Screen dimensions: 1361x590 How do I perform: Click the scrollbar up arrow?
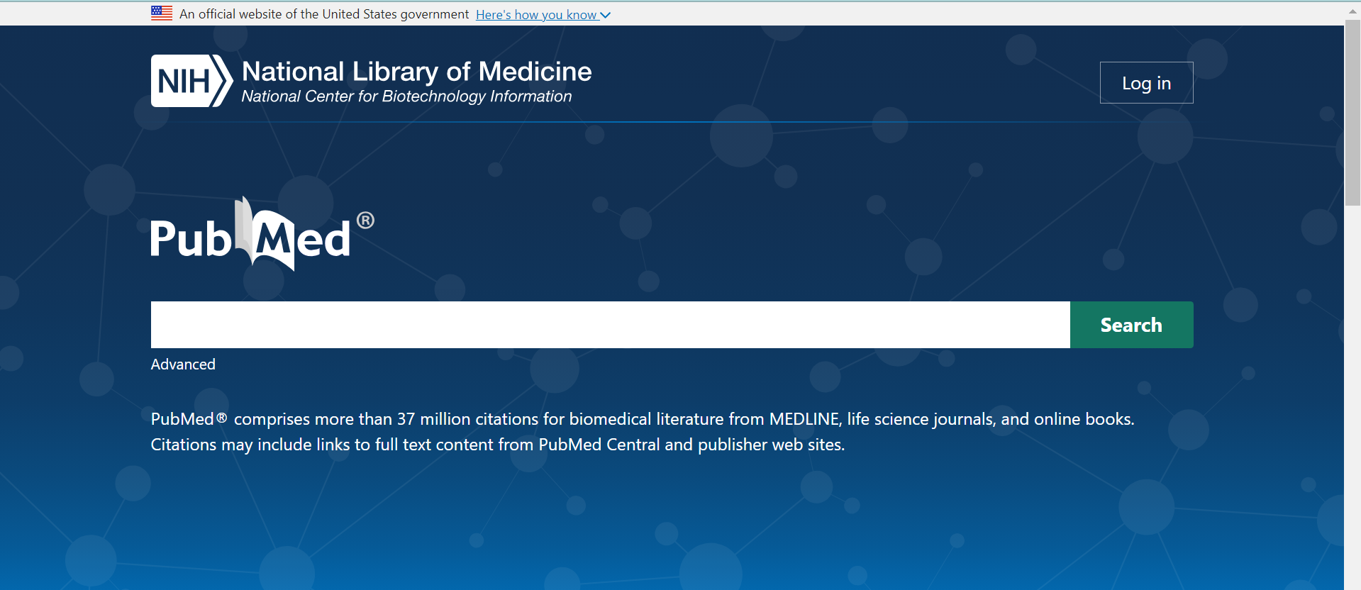point(1352,11)
